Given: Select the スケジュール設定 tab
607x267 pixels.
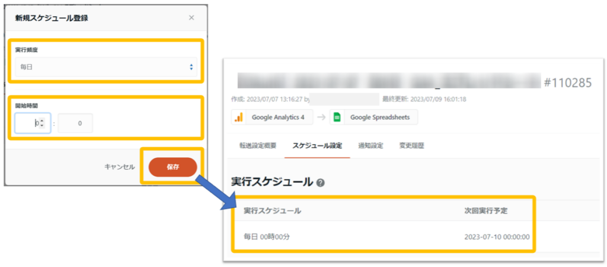Looking at the screenshot, I should pyautogui.click(x=317, y=145).
